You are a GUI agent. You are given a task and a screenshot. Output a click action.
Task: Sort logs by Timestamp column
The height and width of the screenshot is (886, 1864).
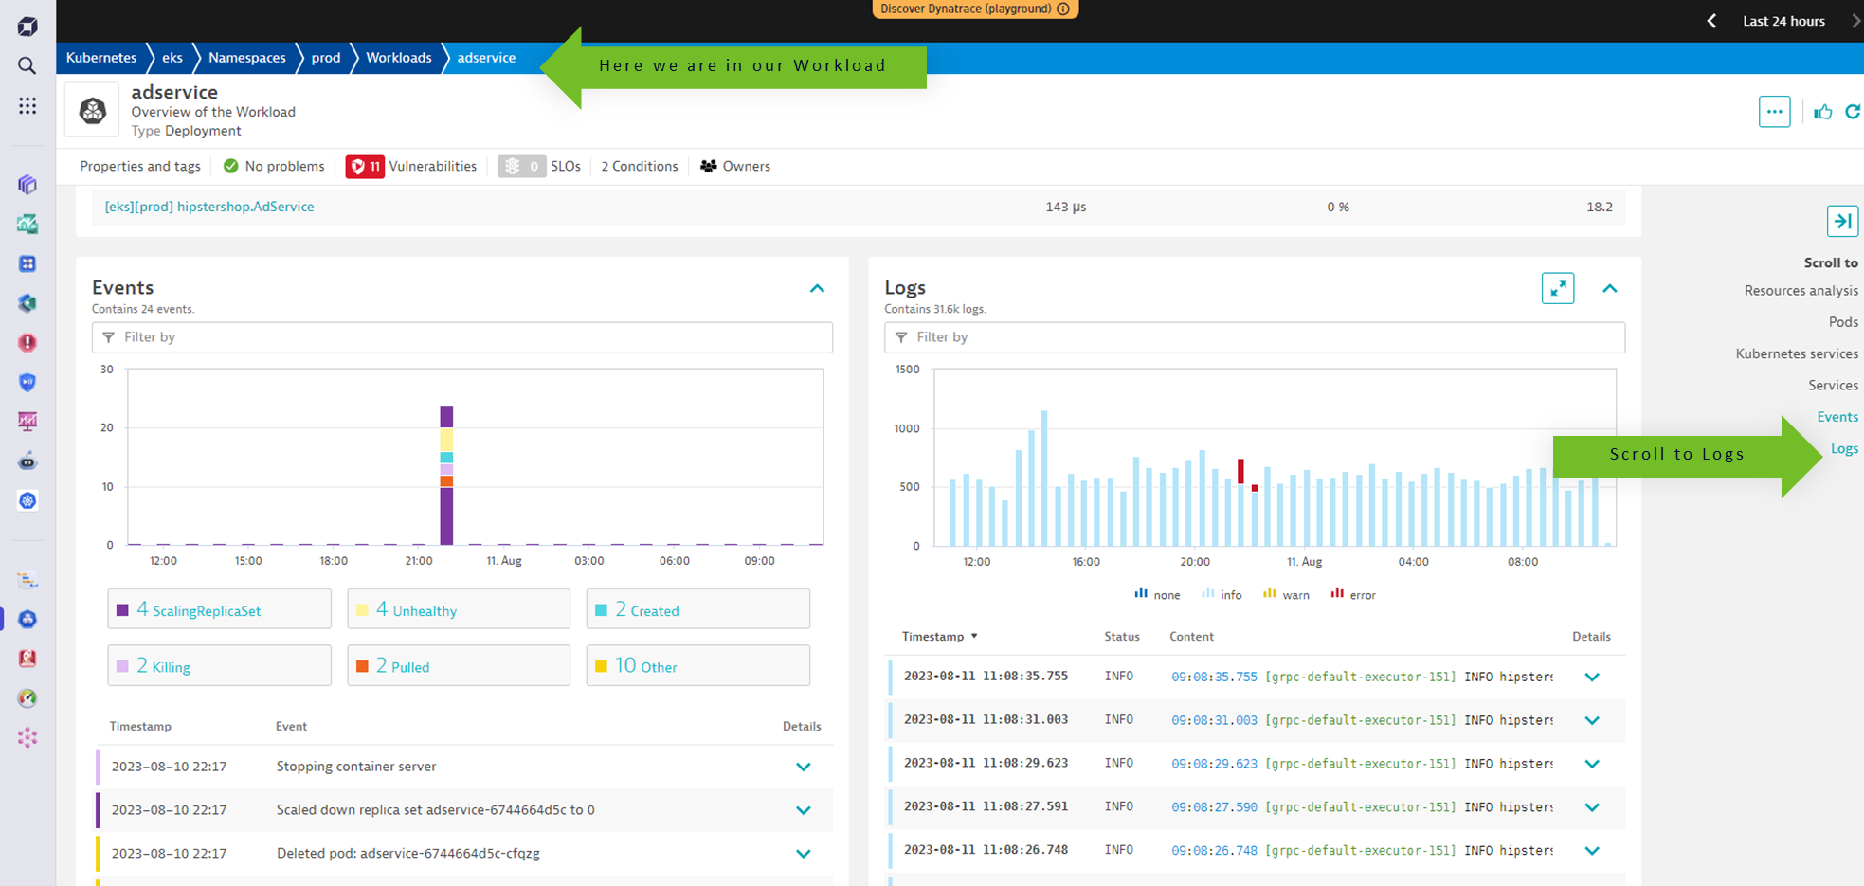[x=939, y=636]
